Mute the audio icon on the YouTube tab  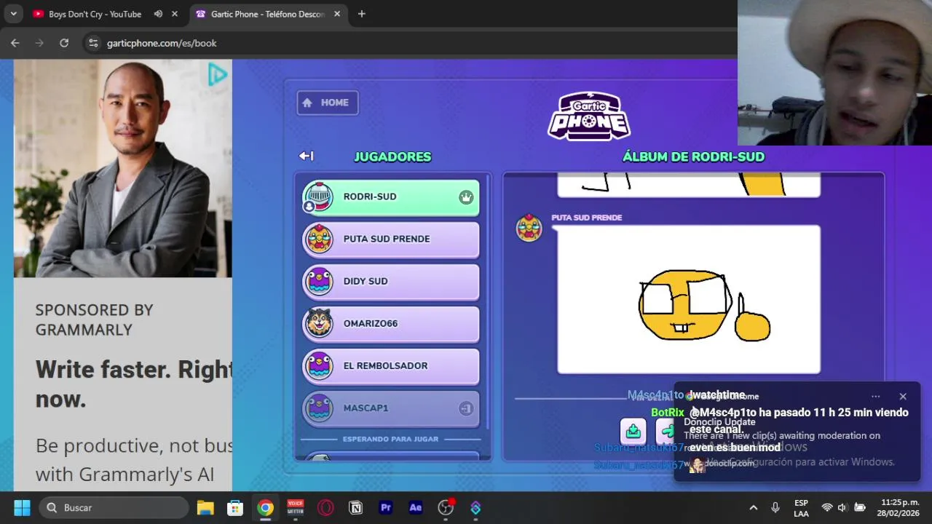click(x=158, y=14)
